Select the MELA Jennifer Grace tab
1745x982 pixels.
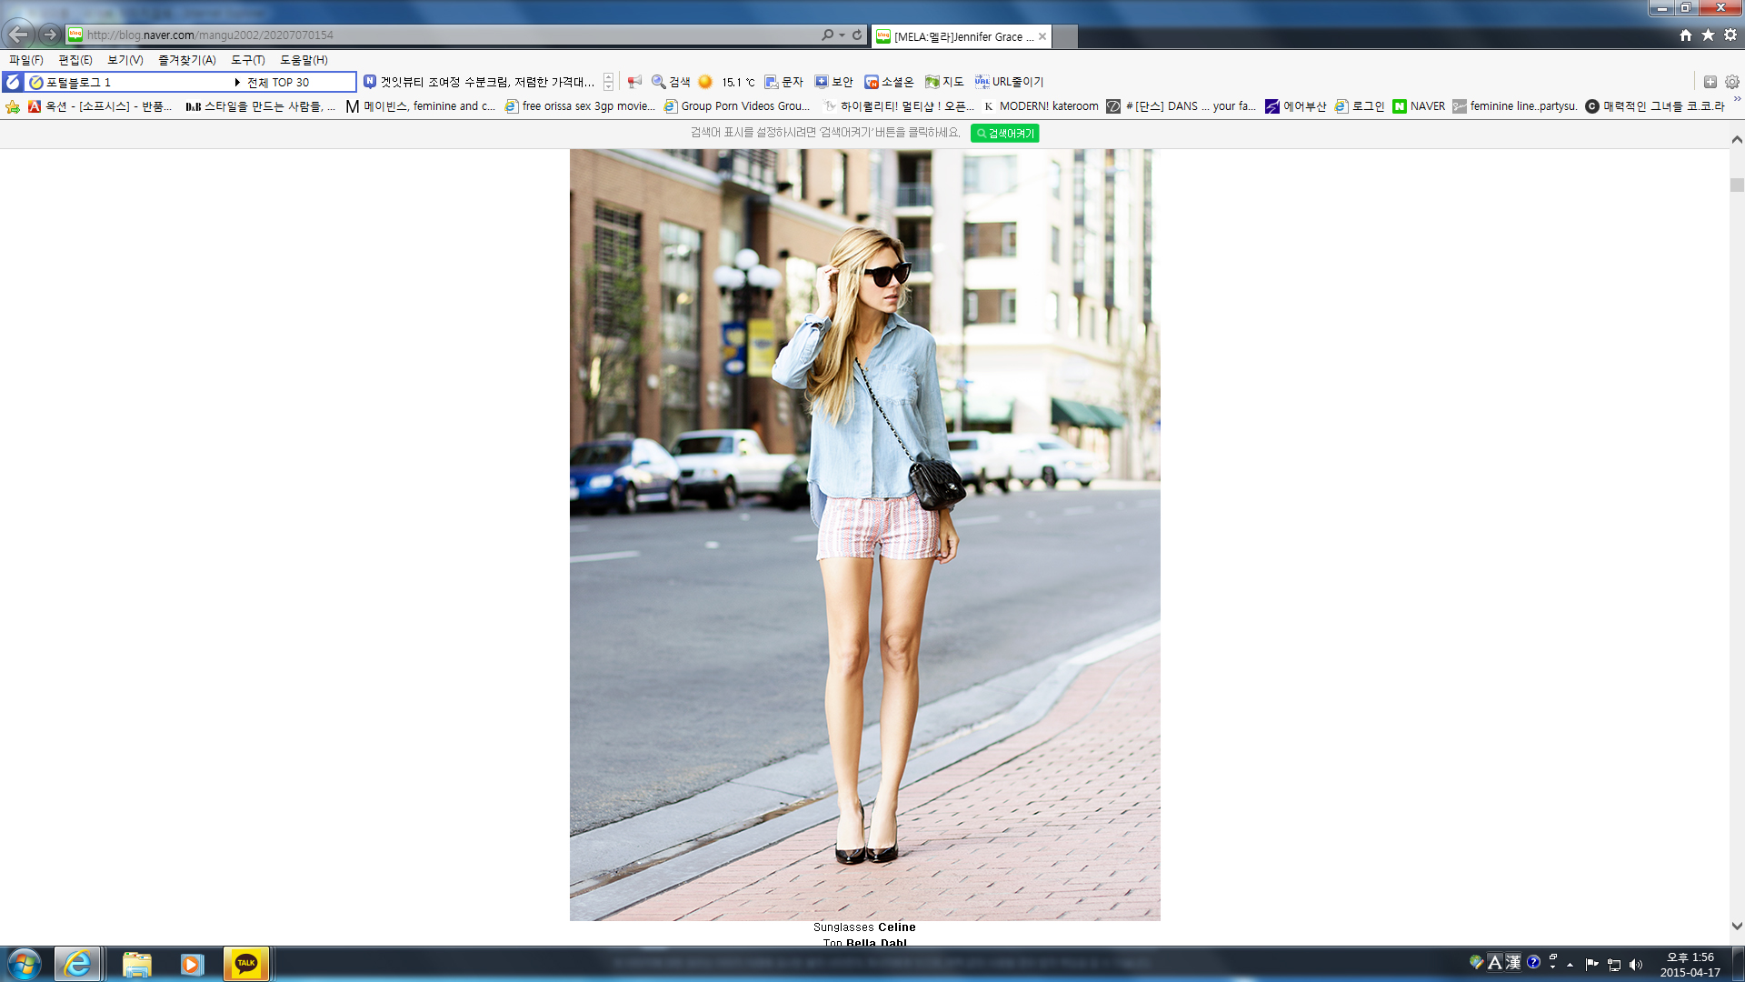(x=961, y=36)
